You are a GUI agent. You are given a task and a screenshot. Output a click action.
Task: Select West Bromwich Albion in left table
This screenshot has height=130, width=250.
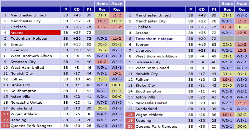(31, 56)
